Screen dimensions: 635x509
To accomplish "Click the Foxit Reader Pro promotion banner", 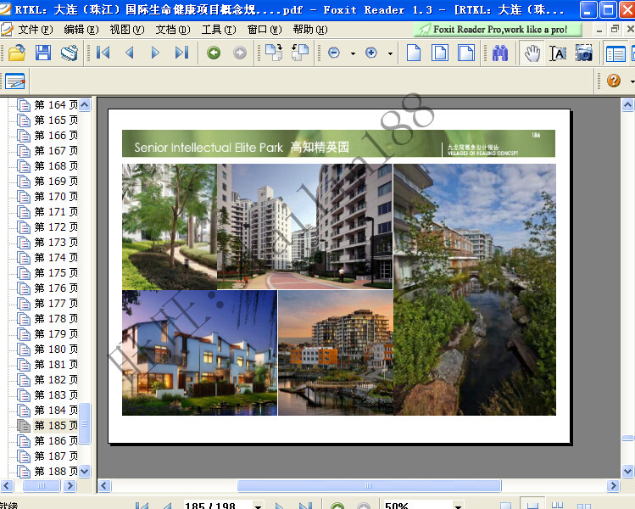I will (x=498, y=29).
